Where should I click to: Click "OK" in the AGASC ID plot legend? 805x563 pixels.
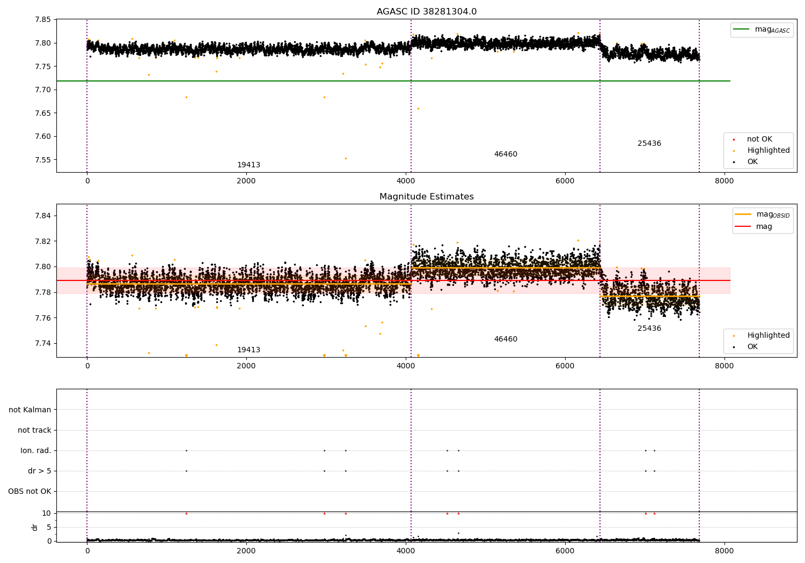click(752, 162)
